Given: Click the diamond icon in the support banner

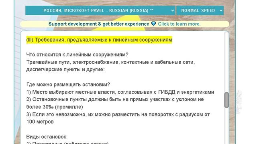Looking at the screenshot, I should [153, 24].
